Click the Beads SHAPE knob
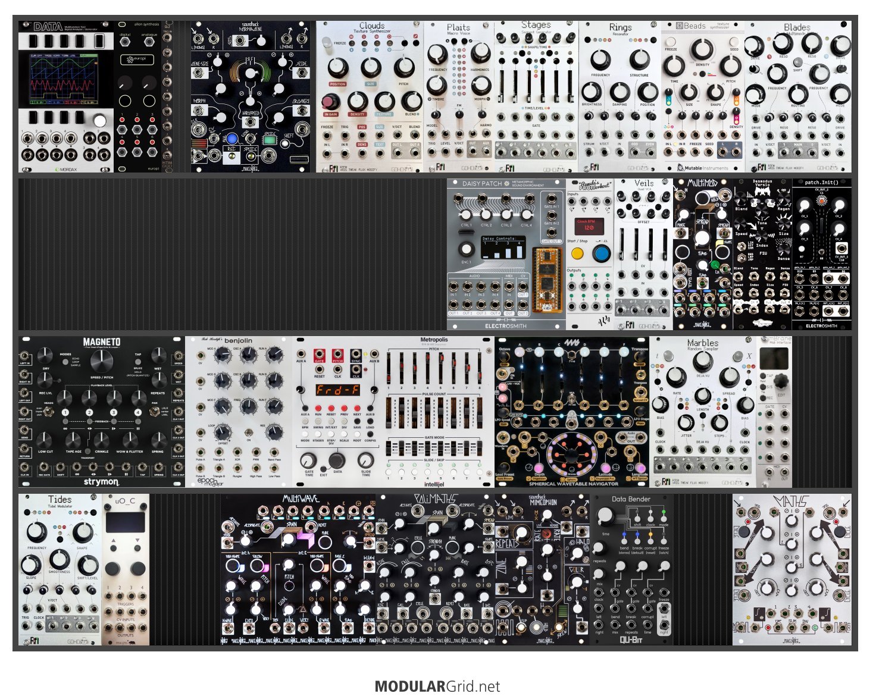The height and width of the screenshot is (699, 876). (716, 92)
